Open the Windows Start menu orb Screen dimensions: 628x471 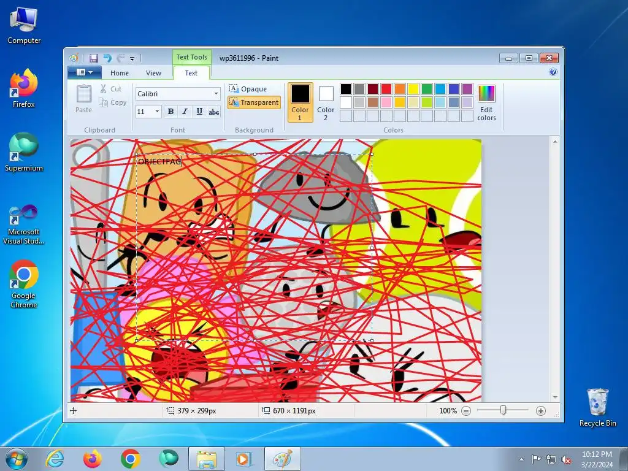(17, 459)
